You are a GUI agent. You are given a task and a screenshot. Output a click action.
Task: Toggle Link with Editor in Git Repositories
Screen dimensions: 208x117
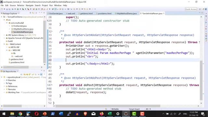coord(35,74)
